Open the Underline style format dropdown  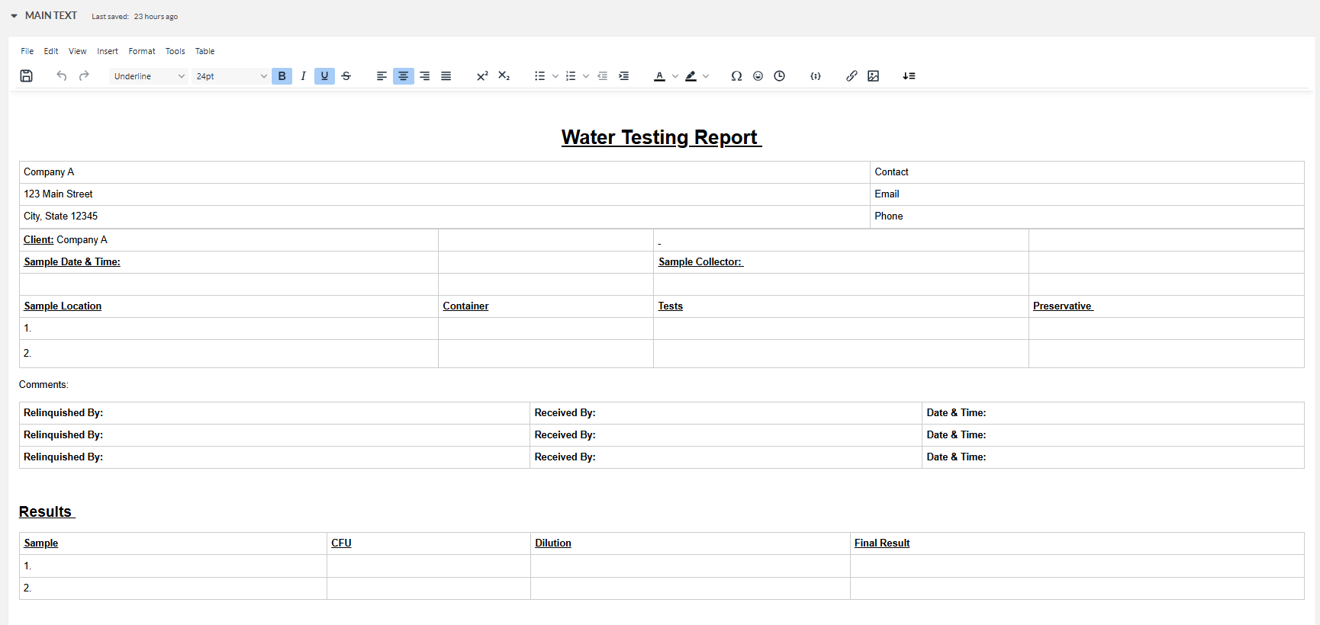pos(149,76)
